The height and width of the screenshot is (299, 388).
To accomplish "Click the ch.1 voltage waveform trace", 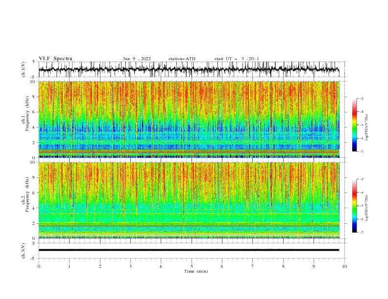I will coord(189,69).
